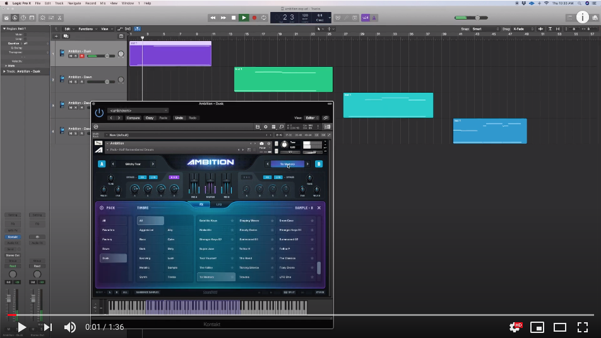Open Quick Help from the control bar

point(23,18)
